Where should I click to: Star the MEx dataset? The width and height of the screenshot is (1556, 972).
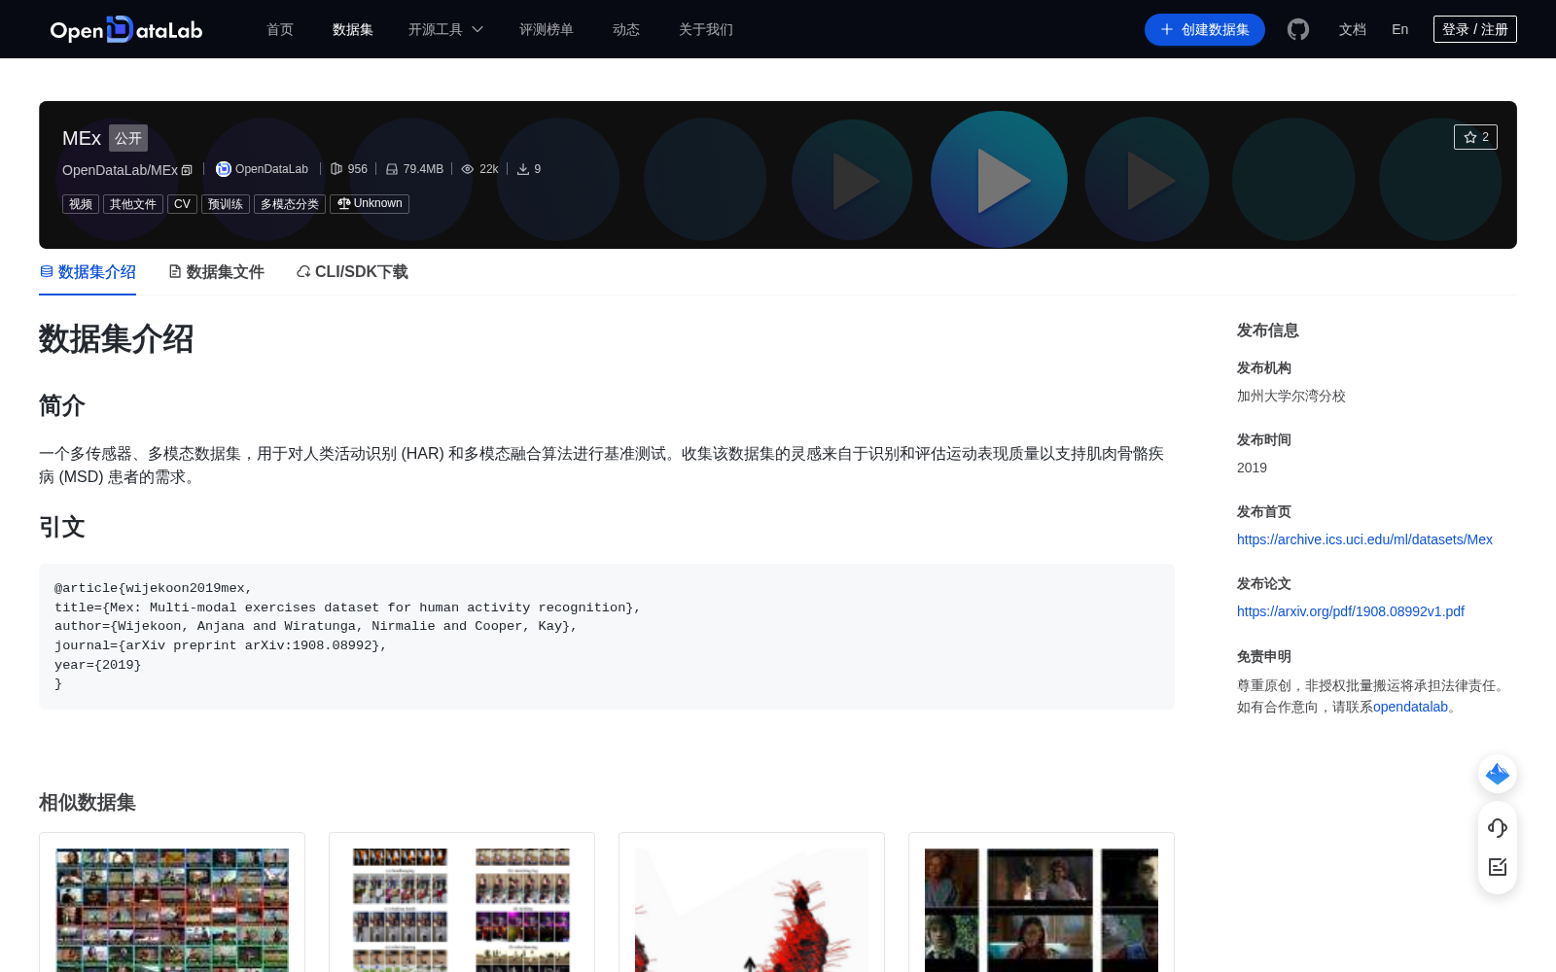click(x=1475, y=137)
